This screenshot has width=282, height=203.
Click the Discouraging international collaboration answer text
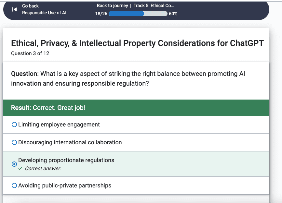[70, 142]
